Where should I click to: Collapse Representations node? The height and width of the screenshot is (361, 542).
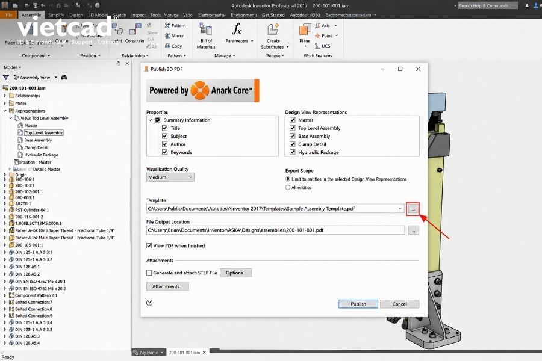(x=5, y=111)
